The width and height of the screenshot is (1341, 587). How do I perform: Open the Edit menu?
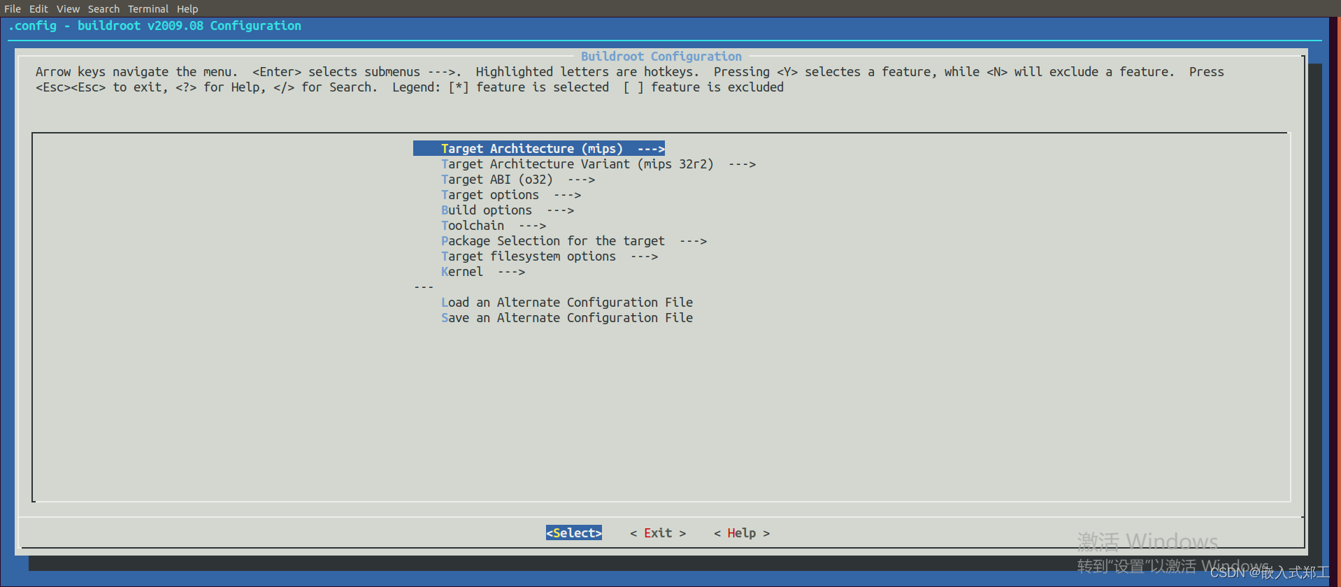[38, 8]
